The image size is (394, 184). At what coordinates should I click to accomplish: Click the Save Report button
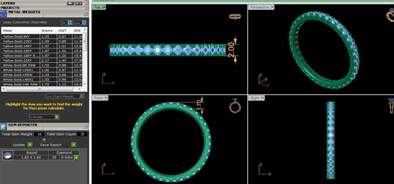(x=56, y=145)
